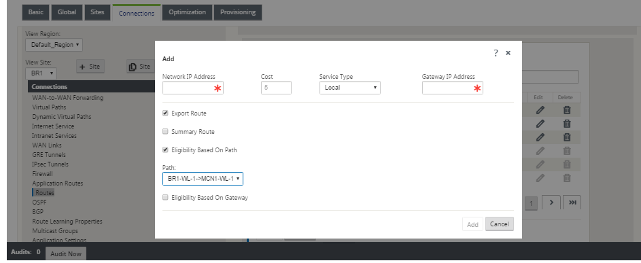This screenshot has height=263, width=641.
Task: Open the View Site BR1 dropdown
Action: (x=41, y=73)
